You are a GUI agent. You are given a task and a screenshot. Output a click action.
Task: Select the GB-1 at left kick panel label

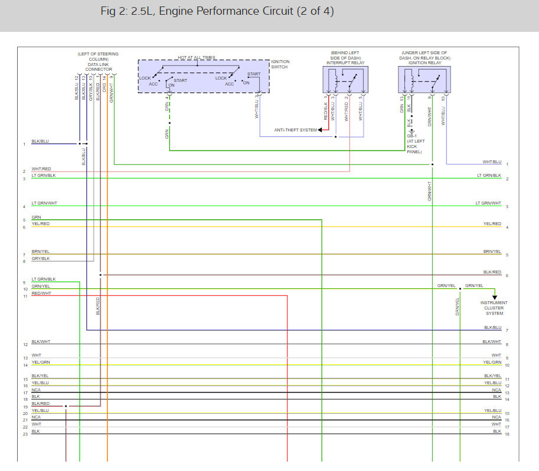click(416, 144)
